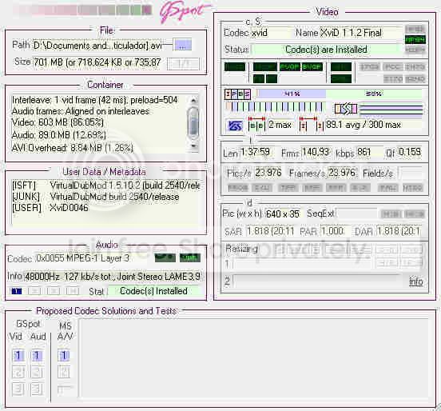Select 'Video: 603 MB (86.05%)' row
441x411 pixels.
click(58, 122)
